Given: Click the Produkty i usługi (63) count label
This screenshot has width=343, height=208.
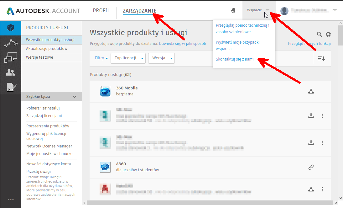Looking at the screenshot, I should pyautogui.click(x=111, y=75).
